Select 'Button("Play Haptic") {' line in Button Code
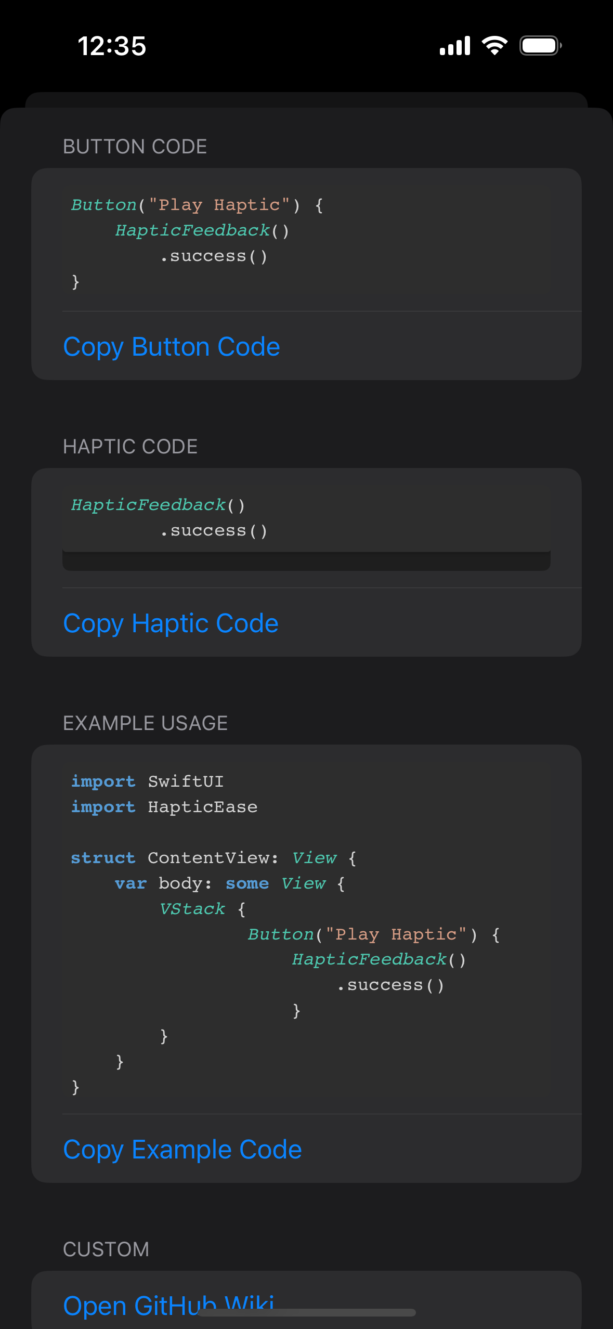613x1329 pixels. point(198,205)
